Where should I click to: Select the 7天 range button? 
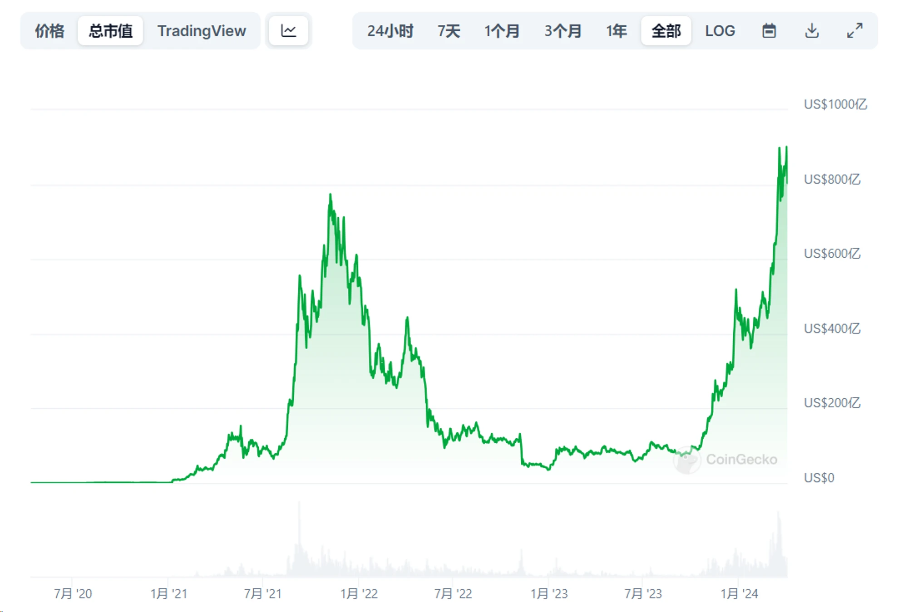[449, 30]
